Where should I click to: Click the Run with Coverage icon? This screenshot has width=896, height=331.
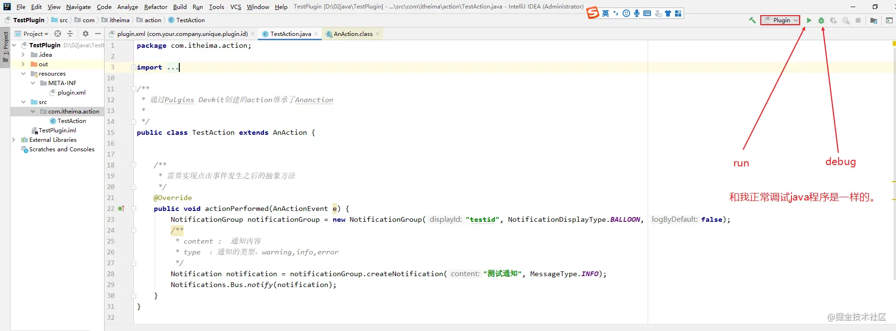click(x=834, y=20)
